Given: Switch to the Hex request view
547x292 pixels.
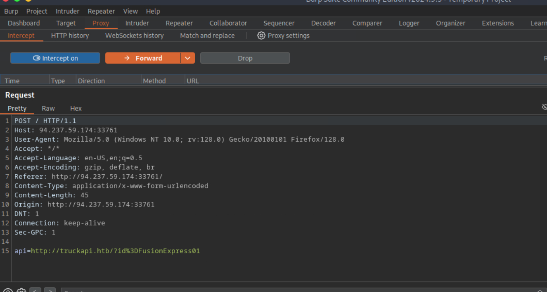Looking at the screenshot, I should click(x=76, y=108).
